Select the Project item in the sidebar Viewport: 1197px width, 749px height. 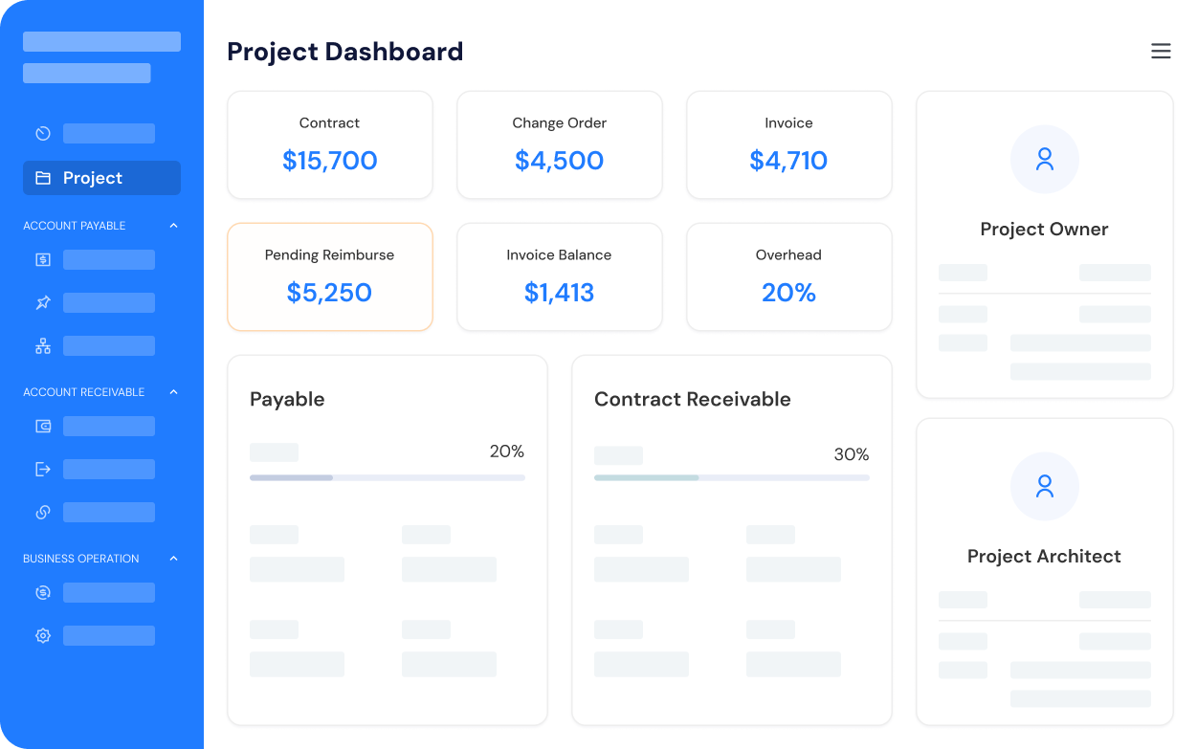click(x=93, y=177)
